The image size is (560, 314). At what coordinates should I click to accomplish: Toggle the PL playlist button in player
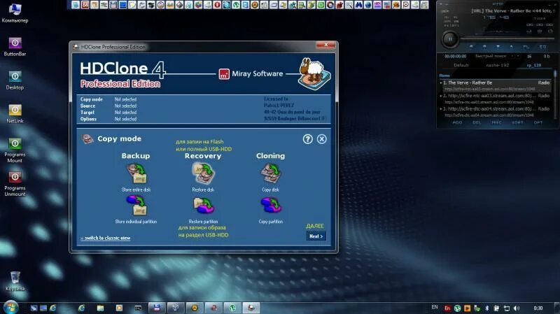pyautogui.click(x=526, y=47)
